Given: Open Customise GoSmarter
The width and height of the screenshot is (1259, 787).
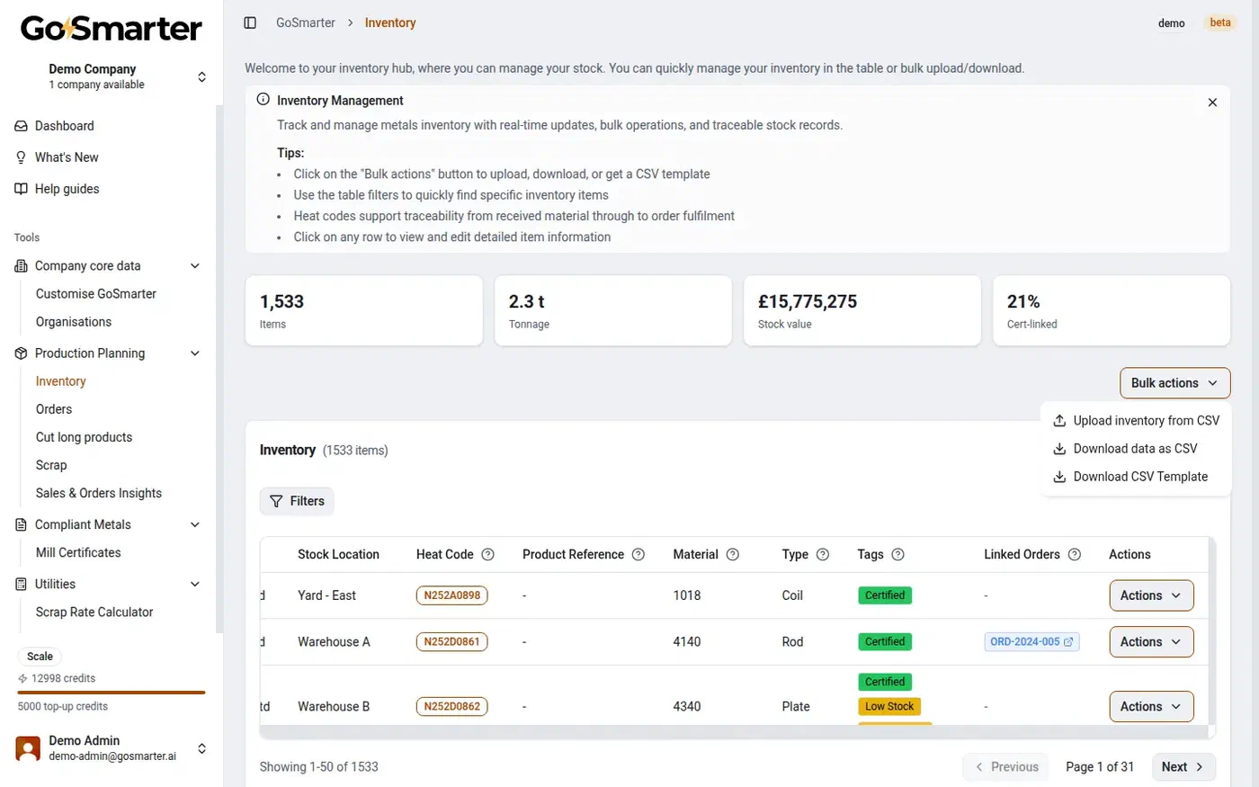Looking at the screenshot, I should (96, 294).
